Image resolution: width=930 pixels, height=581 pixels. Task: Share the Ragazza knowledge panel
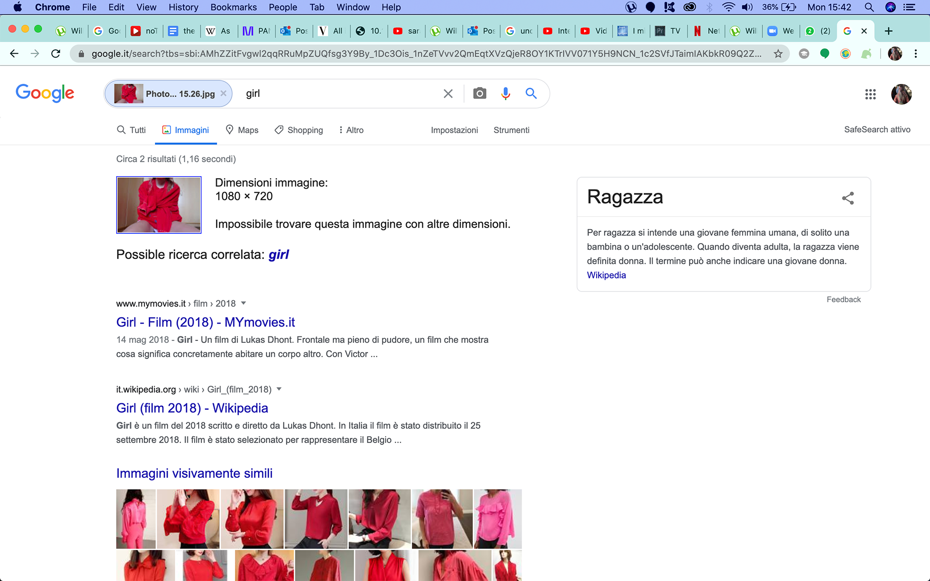click(848, 198)
